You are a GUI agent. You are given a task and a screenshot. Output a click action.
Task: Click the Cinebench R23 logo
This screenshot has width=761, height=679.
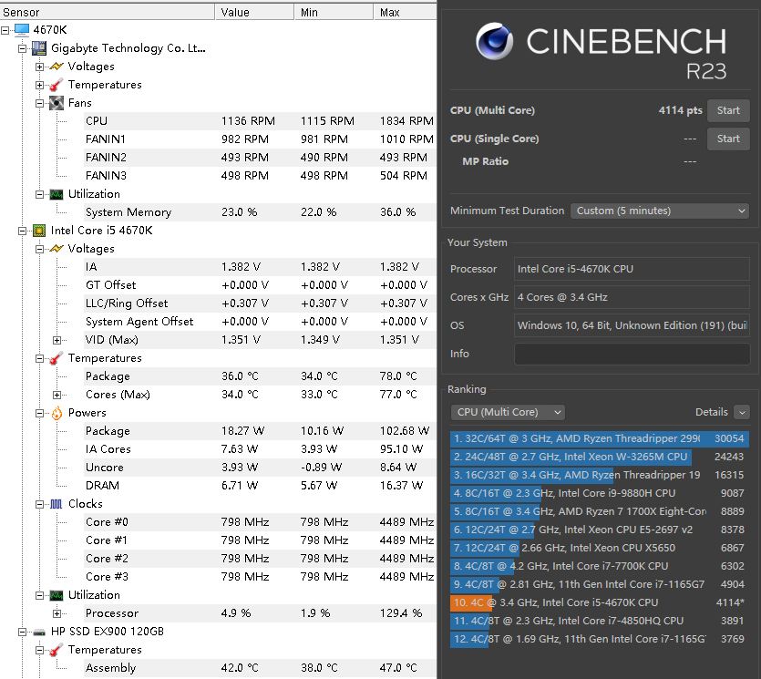(x=494, y=41)
